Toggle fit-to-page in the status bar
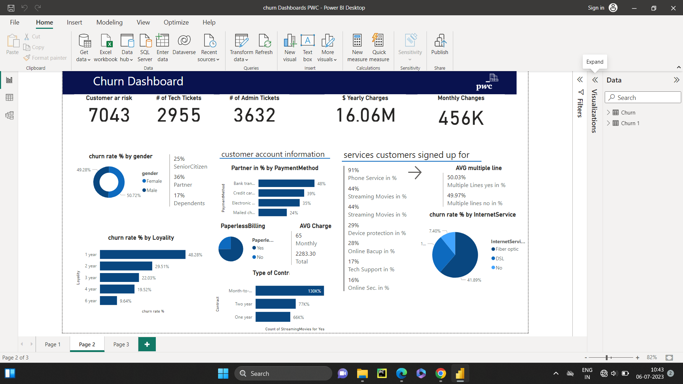Screen dimensions: 683x384 [669, 357]
